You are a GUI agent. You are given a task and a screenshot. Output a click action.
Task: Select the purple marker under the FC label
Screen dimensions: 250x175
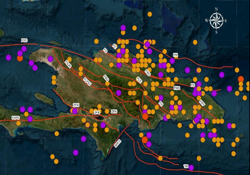[119, 55]
